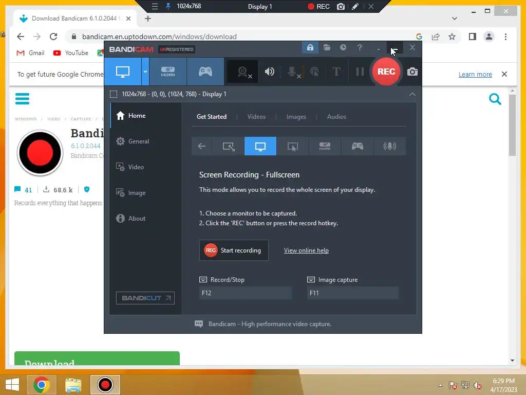Select HDMI device icon in Get Started row
The width and height of the screenshot is (526, 395).
coord(325,146)
